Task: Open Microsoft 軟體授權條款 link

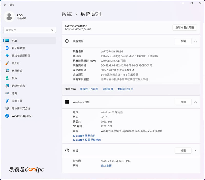Action: pyautogui.click(x=87, y=140)
